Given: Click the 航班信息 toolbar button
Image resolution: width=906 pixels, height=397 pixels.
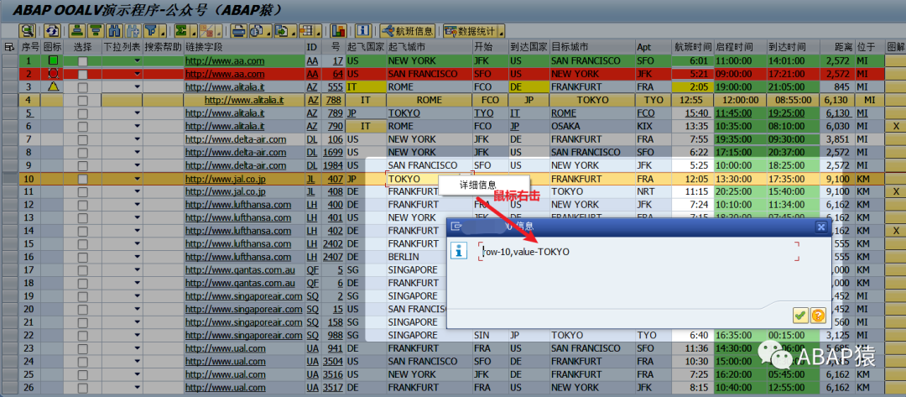Looking at the screenshot, I should point(408,30).
